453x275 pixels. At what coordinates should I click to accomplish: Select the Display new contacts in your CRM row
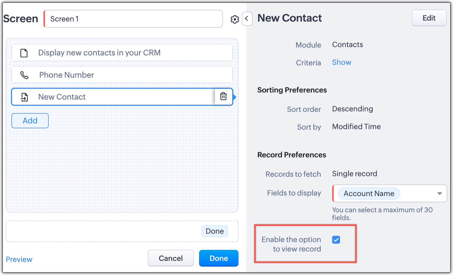click(122, 53)
